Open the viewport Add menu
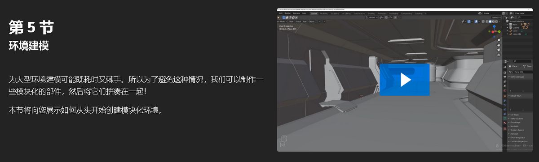Screen dimensions: 539x162 pyautogui.click(x=305, y=21)
